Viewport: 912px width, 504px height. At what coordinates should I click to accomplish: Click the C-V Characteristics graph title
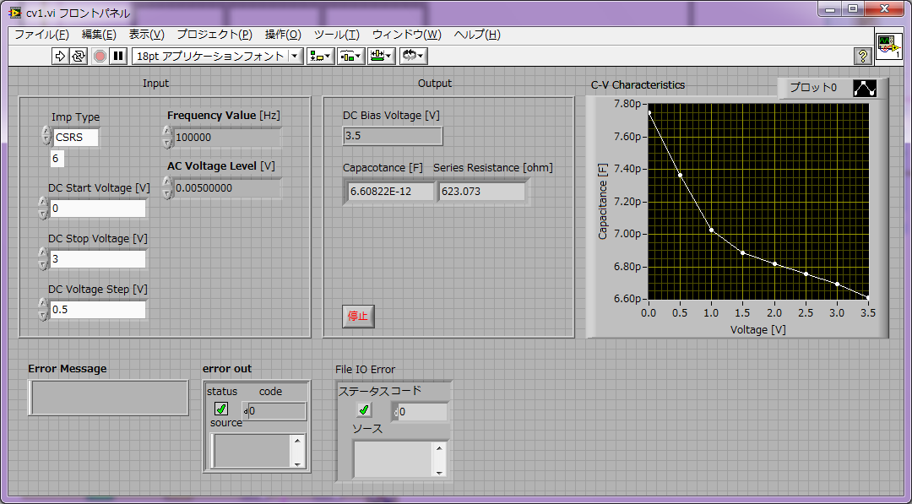pyautogui.click(x=638, y=85)
